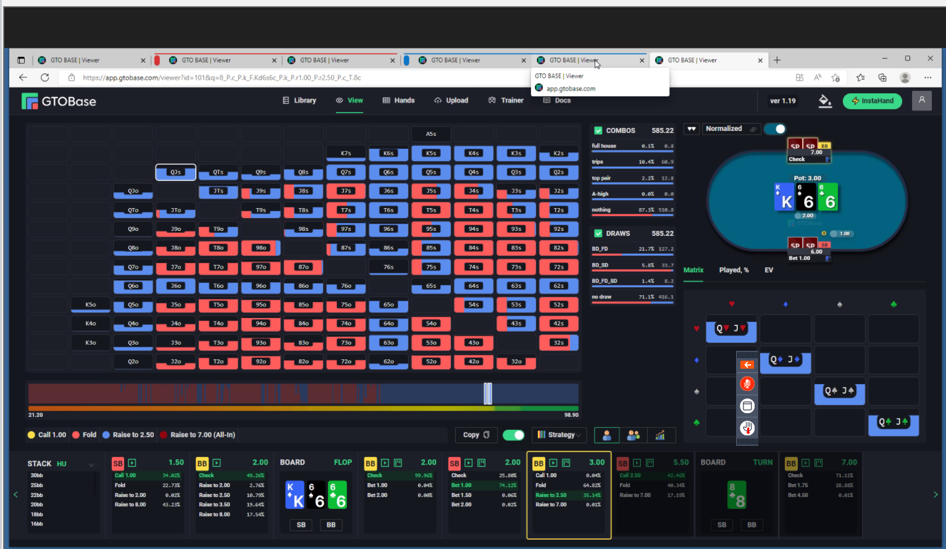Click play icon in SB 1.50 panel
This screenshot has width=946, height=549.
click(132, 463)
